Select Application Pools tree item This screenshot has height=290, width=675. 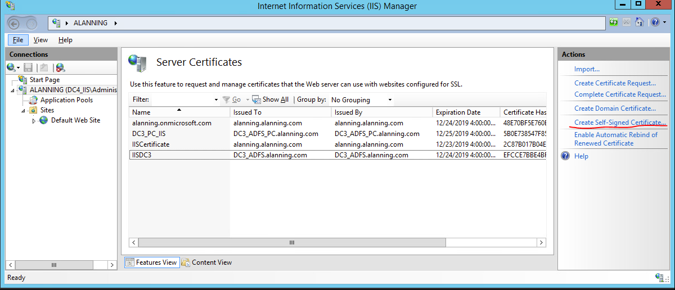pyautogui.click(x=66, y=100)
